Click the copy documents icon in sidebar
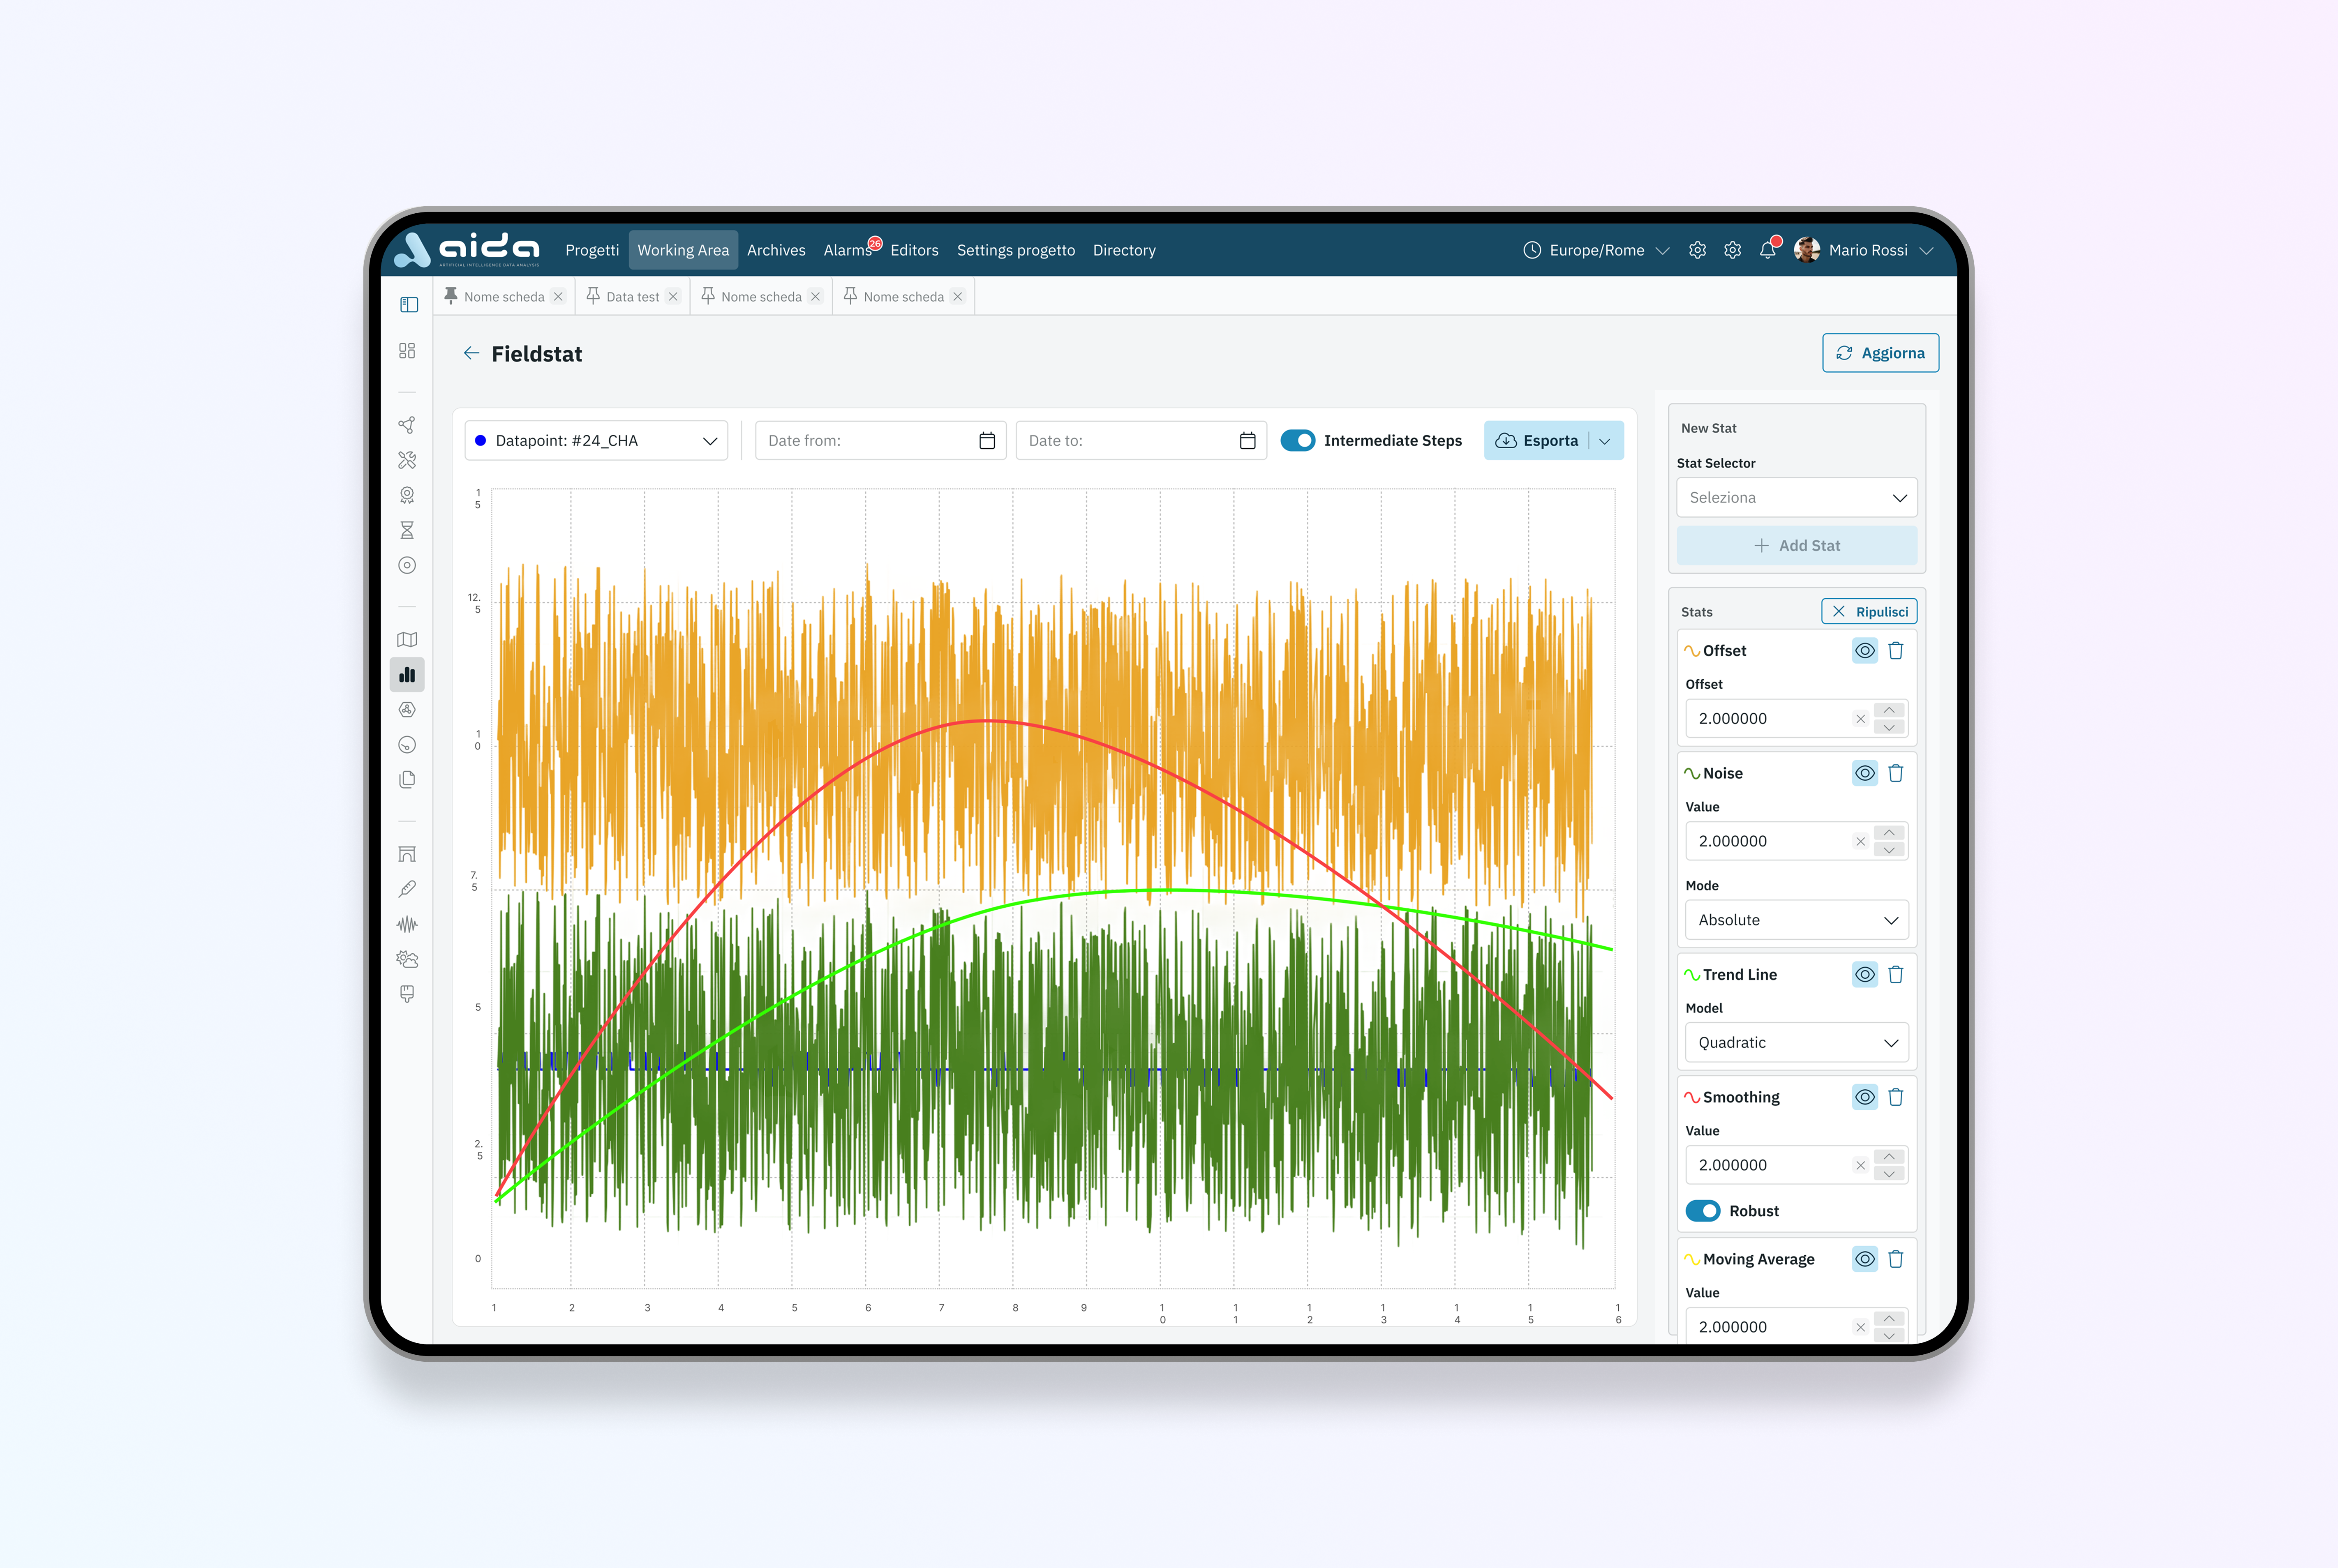The height and width of the screenshot is (1568, 2338). pos(407,780)
